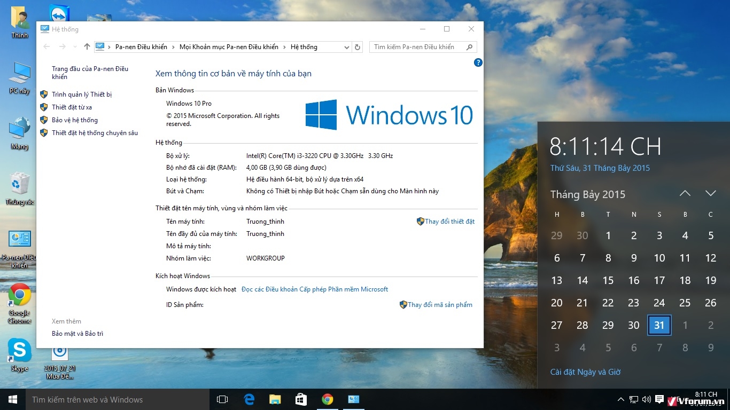
Task: Open Cài đặt Ngày và Giờ
Action: [585, 372]
